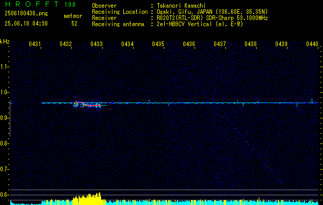This screenshot has width=323, height=205.
Task: Click the 0.7 kHz axis label
Action: 4,169
